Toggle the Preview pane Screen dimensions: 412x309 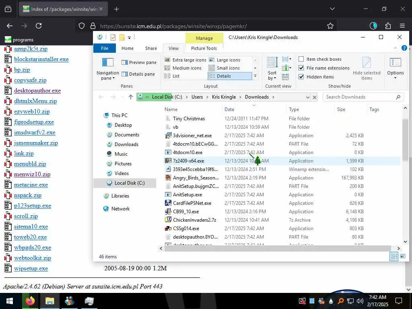point(139,62)
